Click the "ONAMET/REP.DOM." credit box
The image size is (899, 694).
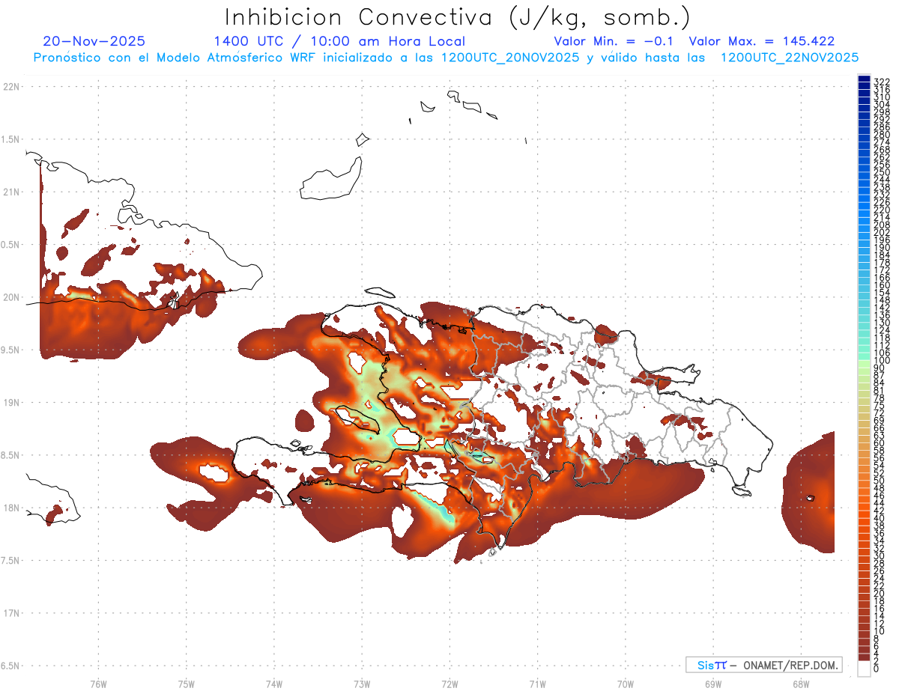[763, 665]
